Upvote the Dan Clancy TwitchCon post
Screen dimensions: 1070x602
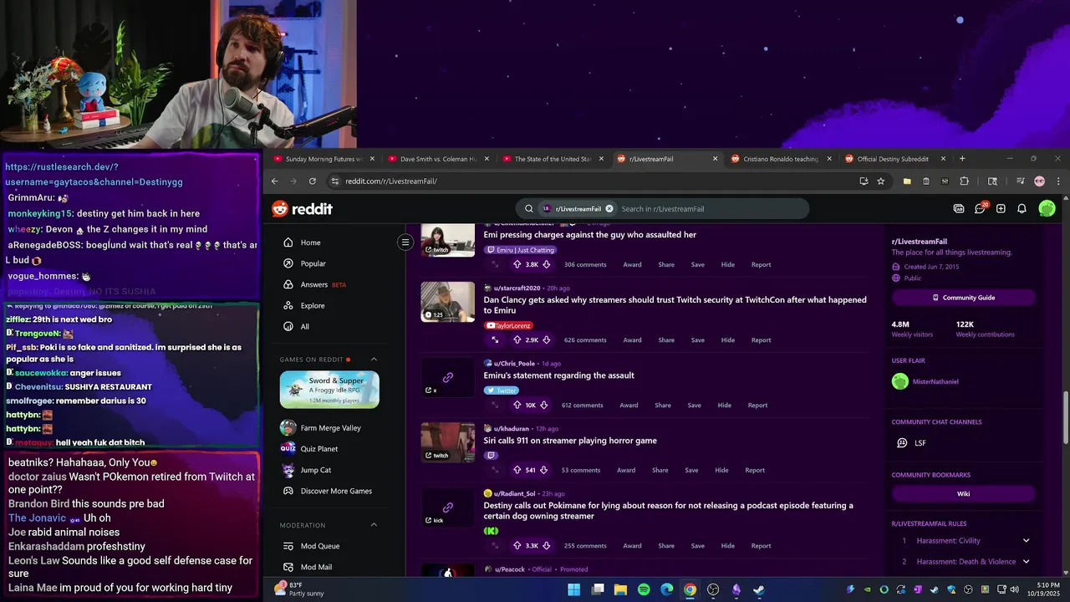click(x=517, y=339)
